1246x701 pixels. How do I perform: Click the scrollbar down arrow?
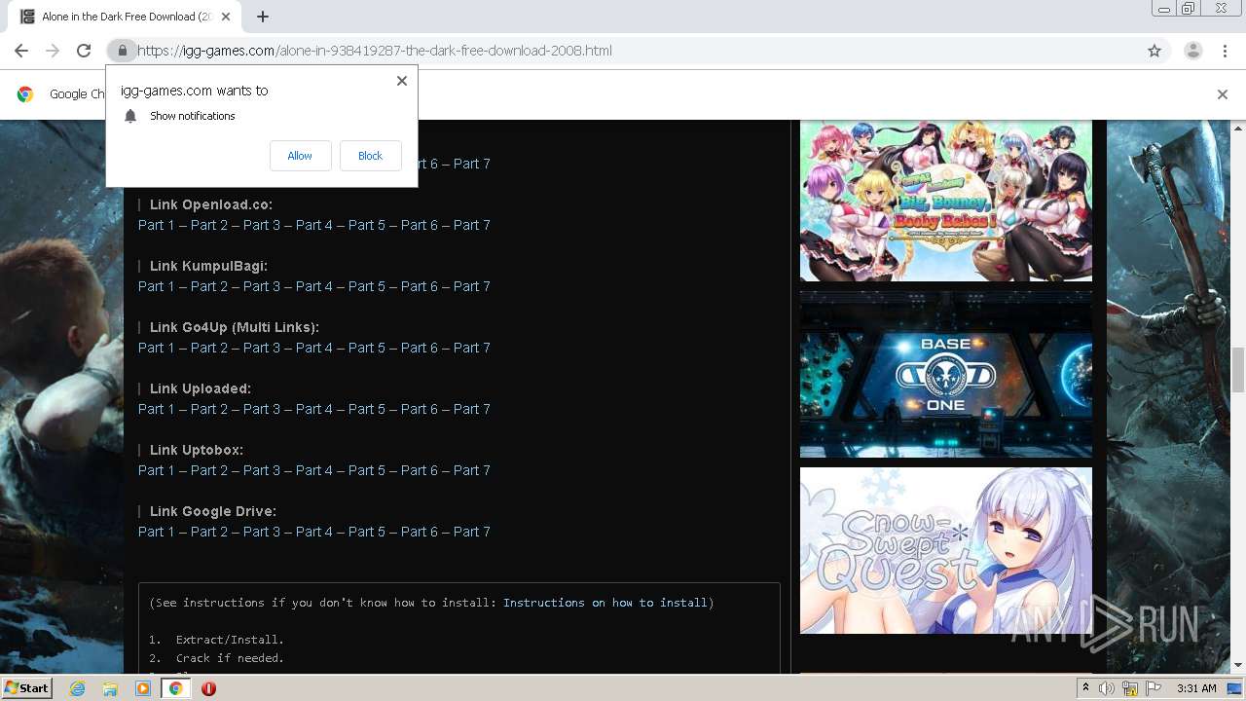pos(1238,665)
